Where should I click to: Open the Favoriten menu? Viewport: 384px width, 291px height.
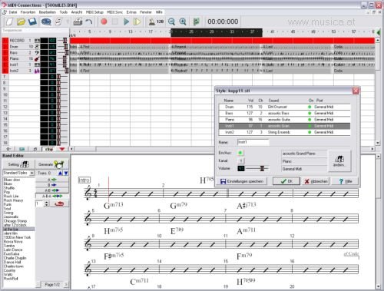point(28,12)
